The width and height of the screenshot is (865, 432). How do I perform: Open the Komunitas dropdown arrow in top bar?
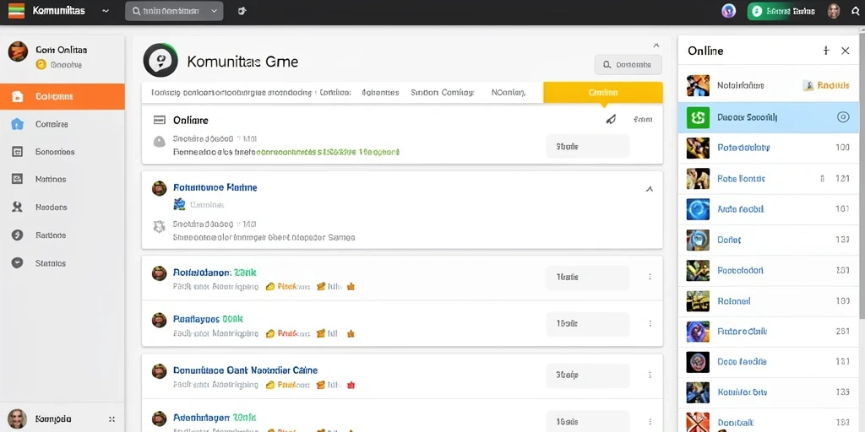tap(106, 11)
